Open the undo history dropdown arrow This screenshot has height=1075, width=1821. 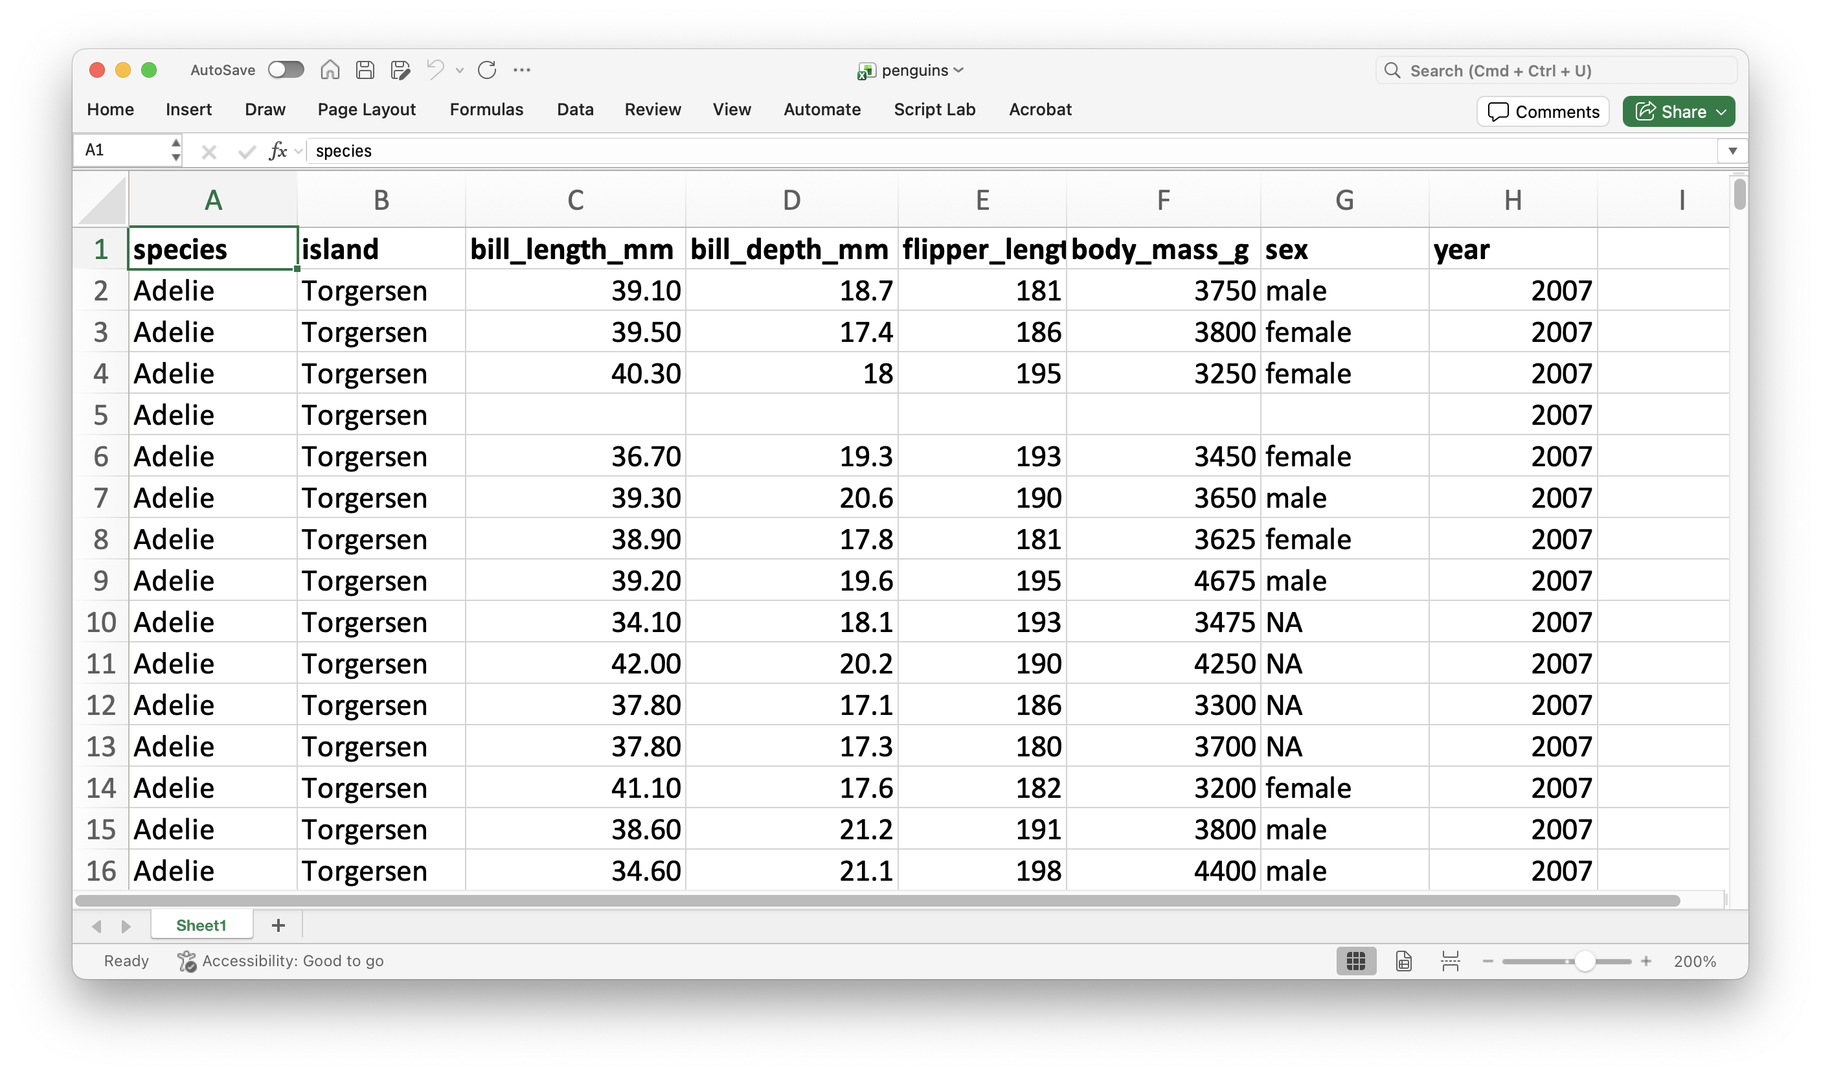point(459,71)
